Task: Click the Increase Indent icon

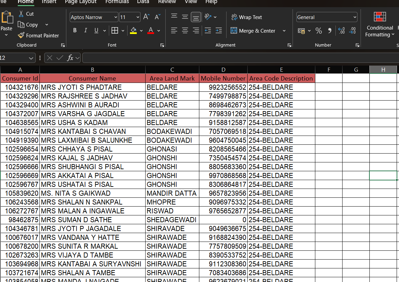Action: [219, 31]
